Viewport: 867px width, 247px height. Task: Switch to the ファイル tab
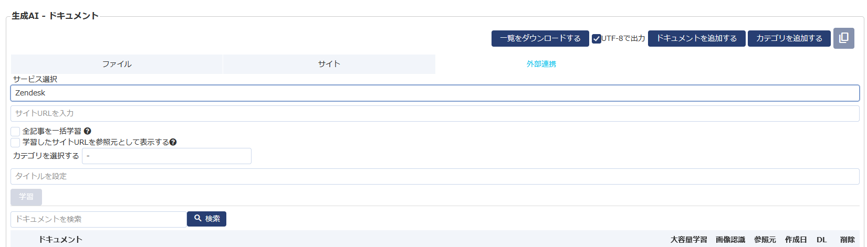[x=117, y=64]
